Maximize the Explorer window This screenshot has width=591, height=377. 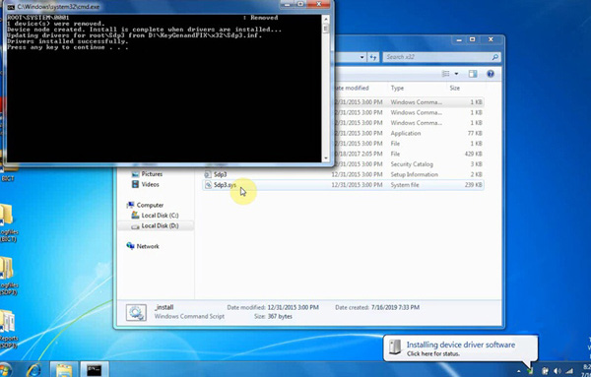472,39
